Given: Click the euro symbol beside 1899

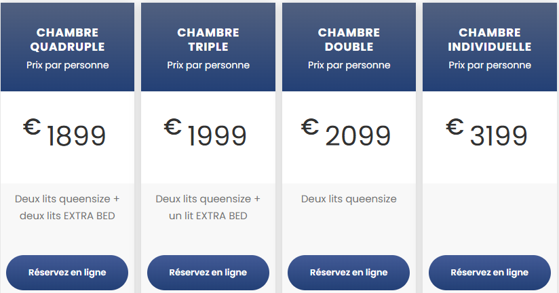Looking at the screenshot, I should coord(32,127).
